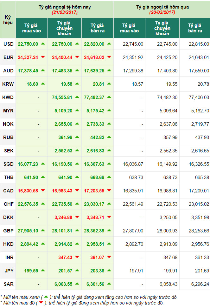
Task: Select today's 'Tỷ giá ngoại tệ hôm nay' header
Action: pos(65,7)
